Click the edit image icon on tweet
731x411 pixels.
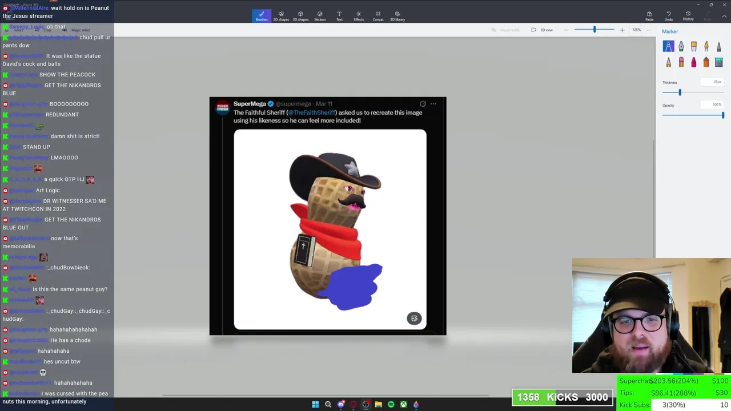click(414, 319)
